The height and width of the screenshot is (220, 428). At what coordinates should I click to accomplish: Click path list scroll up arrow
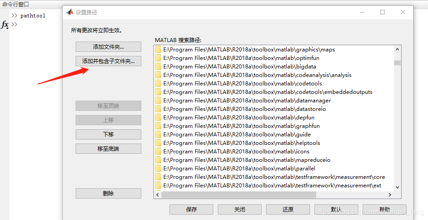(398, 49)
